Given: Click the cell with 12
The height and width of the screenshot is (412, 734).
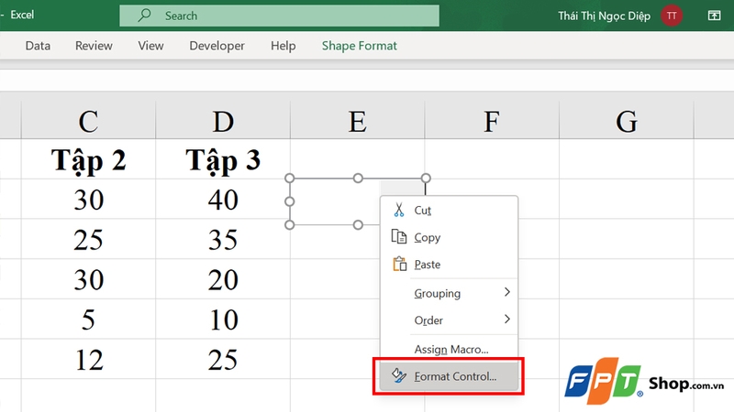Looking at the screenshot, I should click(88, 360).
